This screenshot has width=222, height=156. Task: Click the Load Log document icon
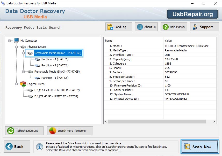click(110, 27)
